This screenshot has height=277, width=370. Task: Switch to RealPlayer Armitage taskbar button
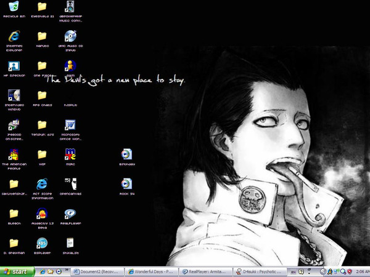pyautogui.click(x=205, y=272)
